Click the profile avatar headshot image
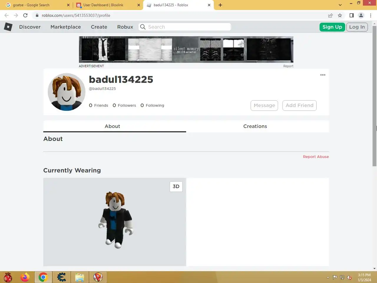 pyautogui.click(x=67, y=92)
